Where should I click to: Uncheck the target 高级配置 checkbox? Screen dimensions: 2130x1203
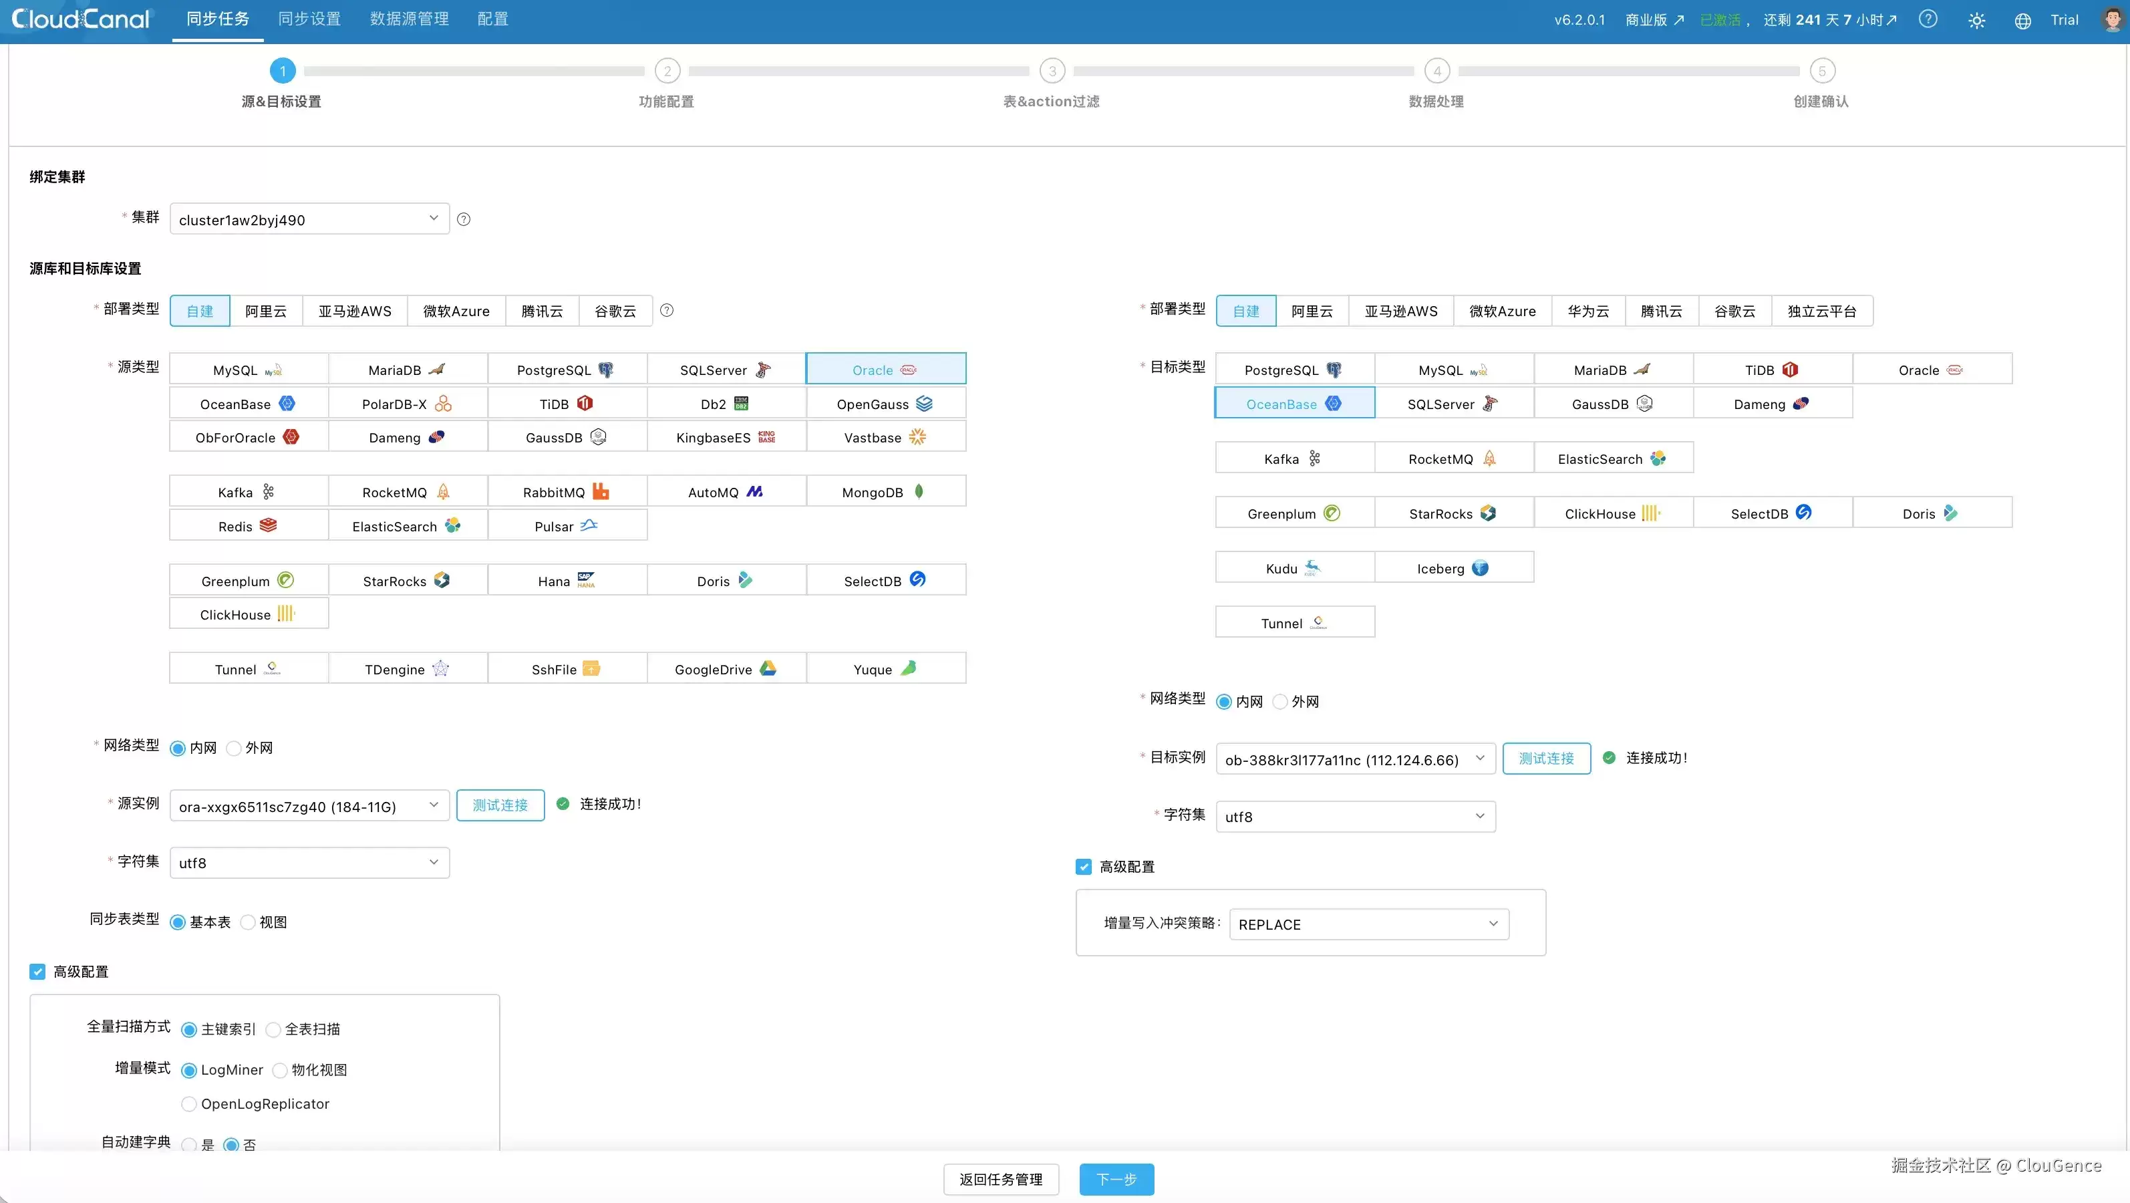point(1083,866)
